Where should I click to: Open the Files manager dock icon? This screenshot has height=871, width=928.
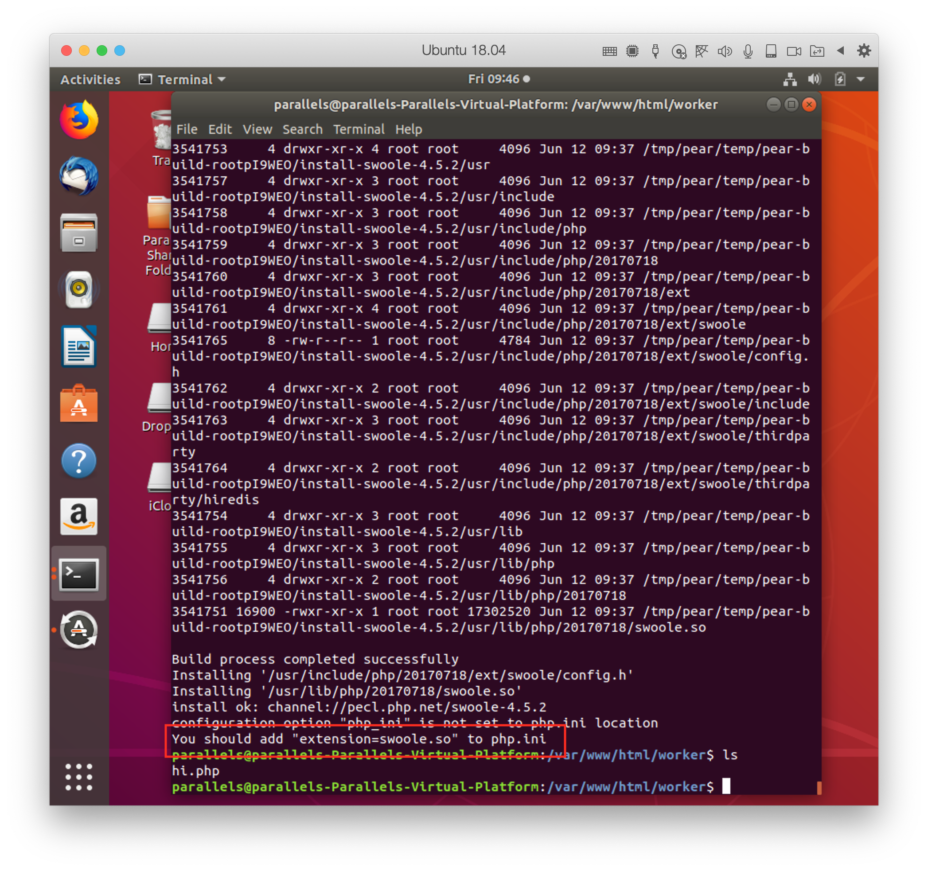[79, 233]
